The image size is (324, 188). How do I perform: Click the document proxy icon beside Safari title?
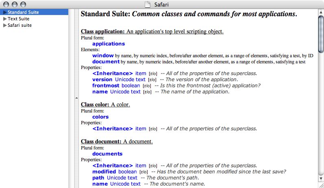point(148,4)
